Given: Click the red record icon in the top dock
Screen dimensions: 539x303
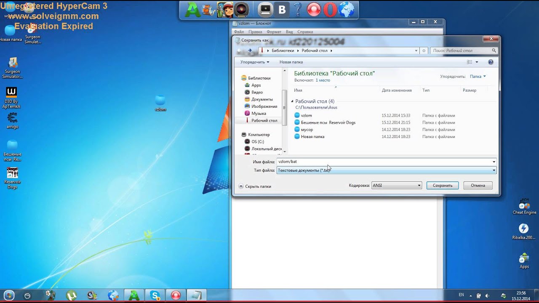Looking at the screenshot, I should point(314,10).
